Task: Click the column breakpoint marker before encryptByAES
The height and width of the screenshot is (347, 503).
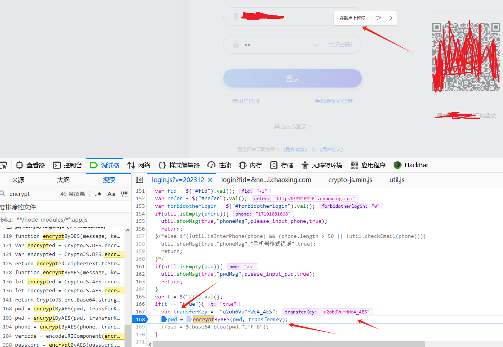Action: pos(189,319)
